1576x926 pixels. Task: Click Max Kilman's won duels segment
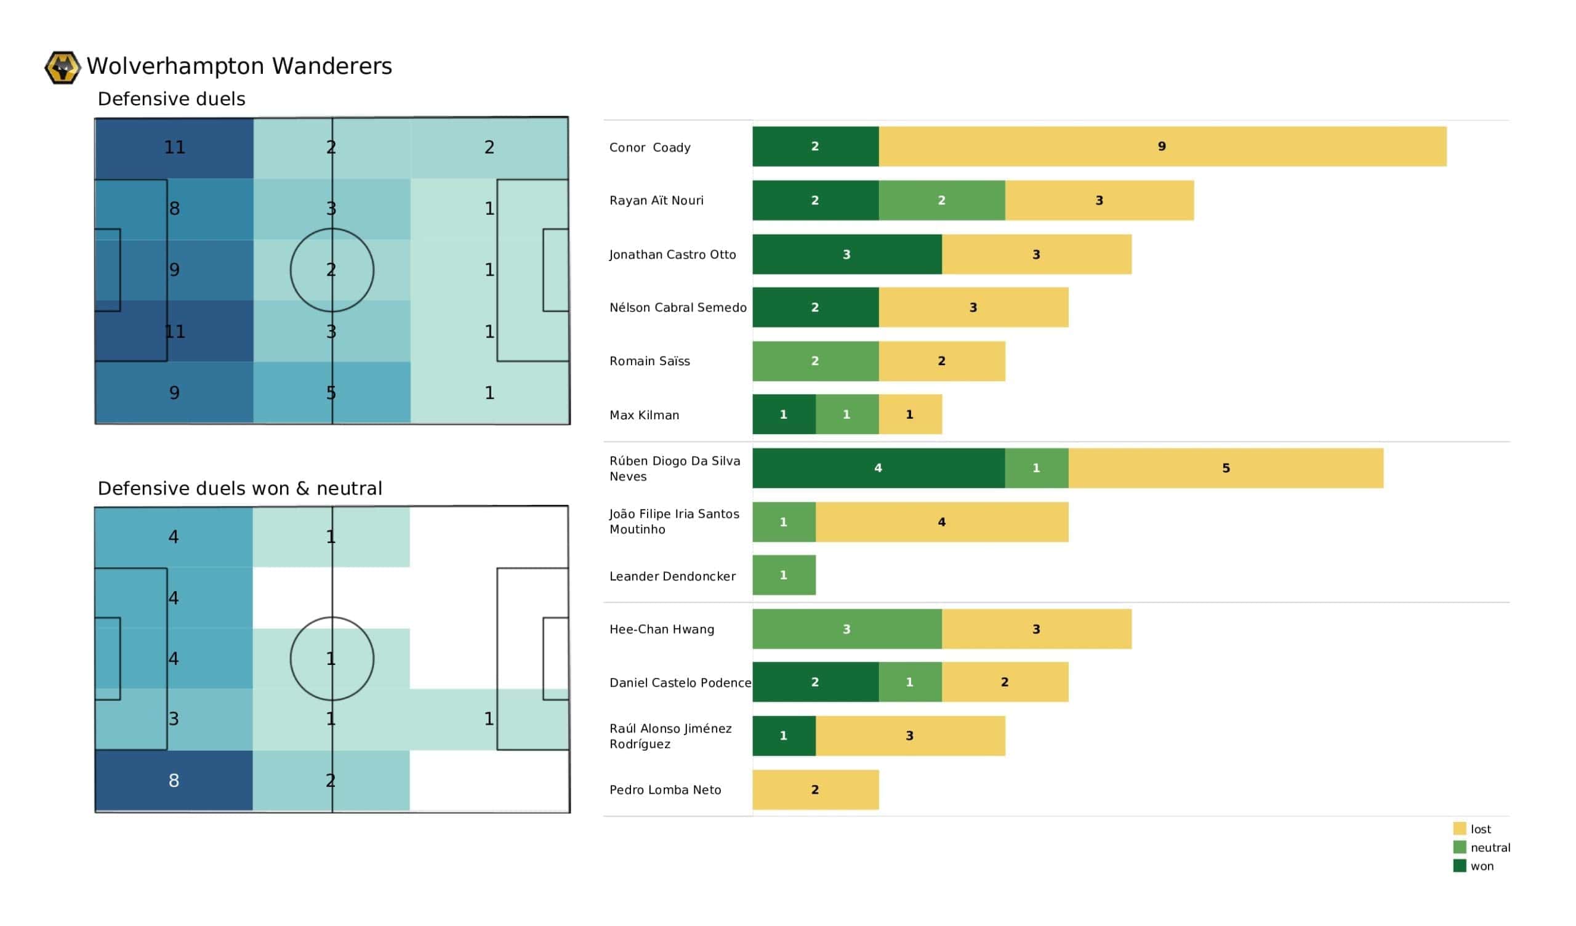784,414
